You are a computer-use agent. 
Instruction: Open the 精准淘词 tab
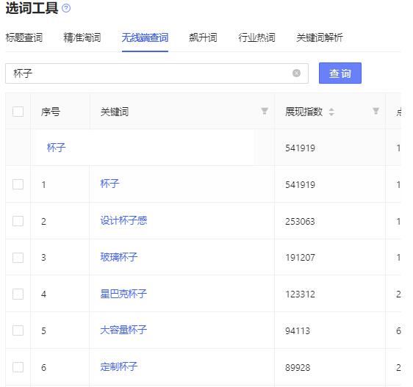pyautogui.click(x=82, y=37)
